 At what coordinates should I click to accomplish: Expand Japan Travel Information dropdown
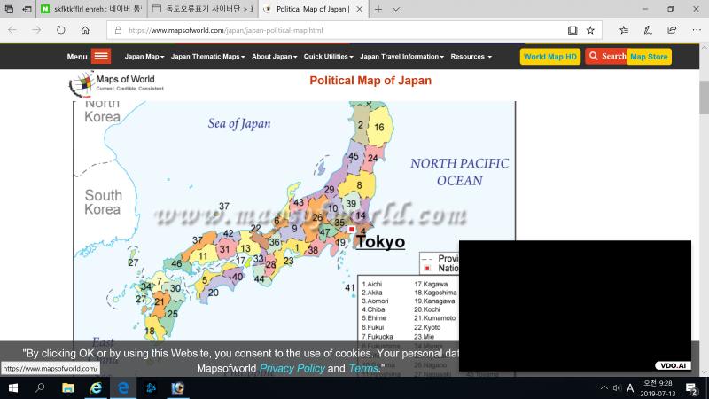pyautogui.click(x=402, y=57)
